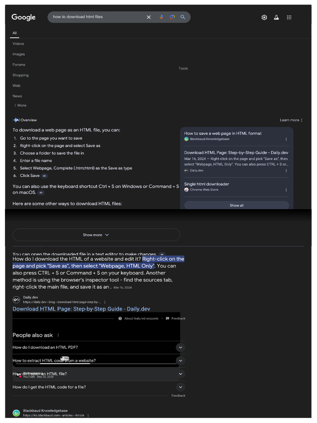Open Search Labs flask icon
317x423 pixels.
pyautogui.click(x=276, y=17)
